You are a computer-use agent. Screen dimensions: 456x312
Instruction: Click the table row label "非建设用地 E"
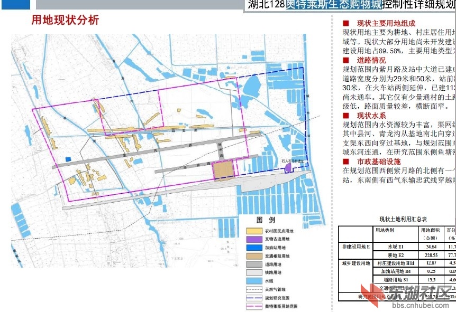pyautogui.click(x=356, y=247)
